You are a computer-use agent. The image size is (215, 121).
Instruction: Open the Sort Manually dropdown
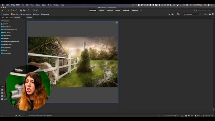191,14
